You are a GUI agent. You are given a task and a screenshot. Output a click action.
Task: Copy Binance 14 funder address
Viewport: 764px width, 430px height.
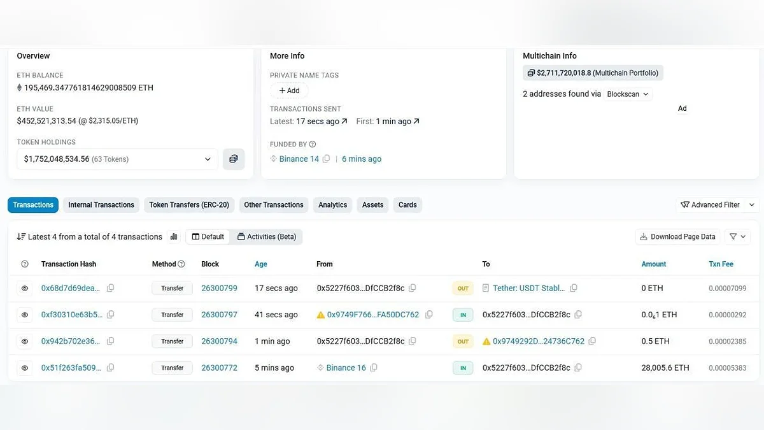327,159
